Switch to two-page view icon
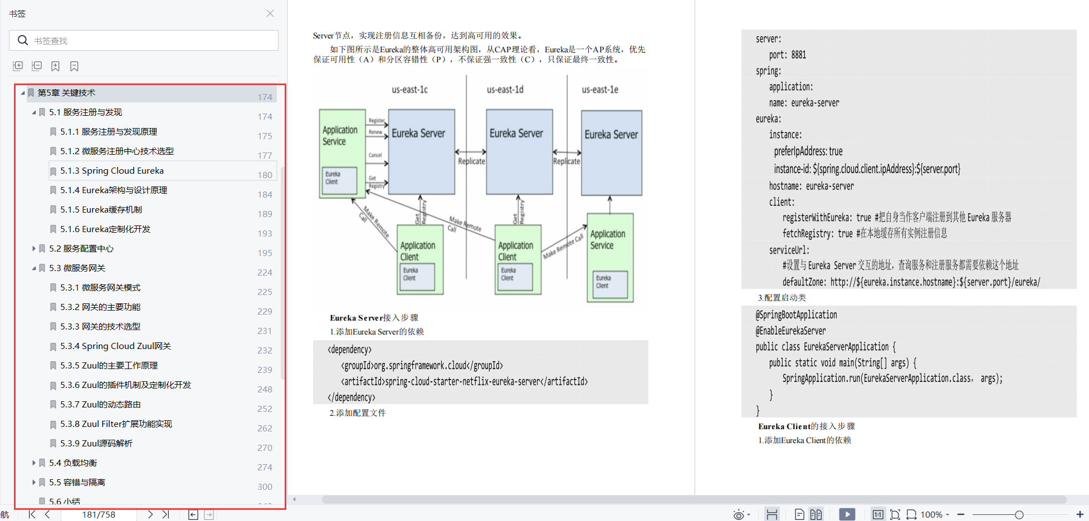Viewport: 1089px width, 521px height. coord(816,514)
